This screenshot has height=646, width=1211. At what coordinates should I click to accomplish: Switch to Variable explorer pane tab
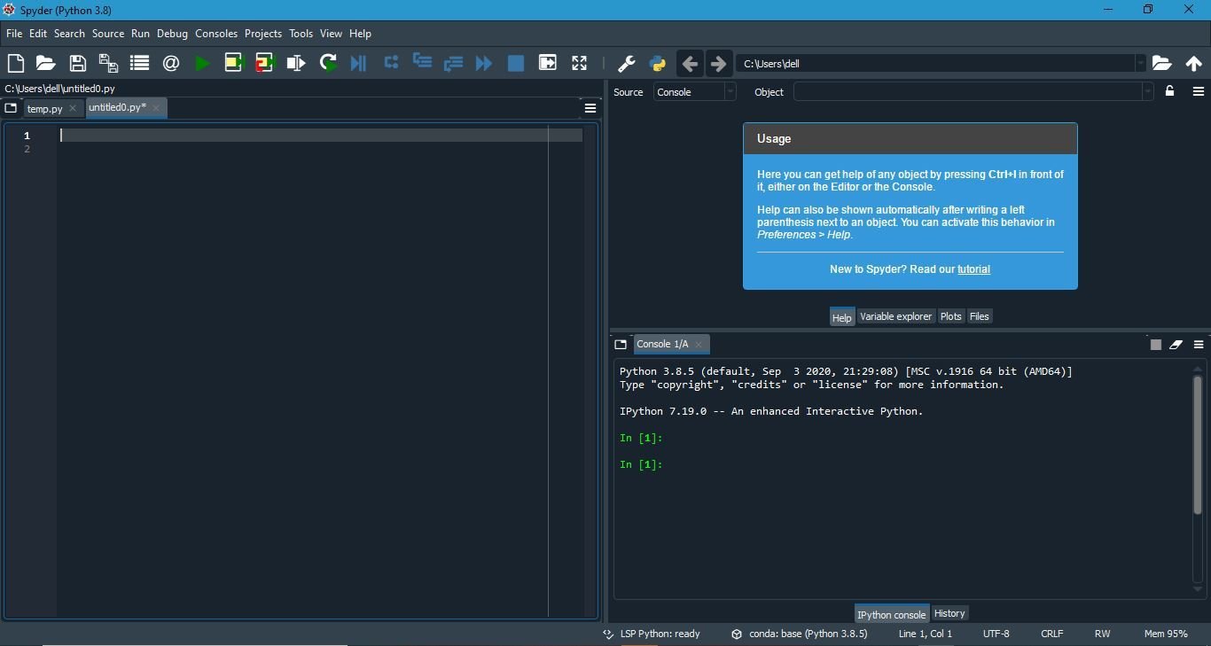(896, 316)
